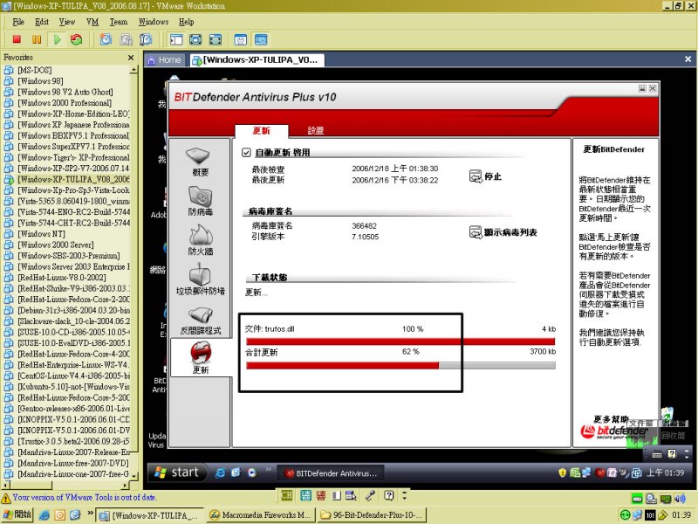Image resolution: width=698 pixels, height=524 pixels.
Task: Click the 更多幫助 help link
Action: (x=611, y=419)
